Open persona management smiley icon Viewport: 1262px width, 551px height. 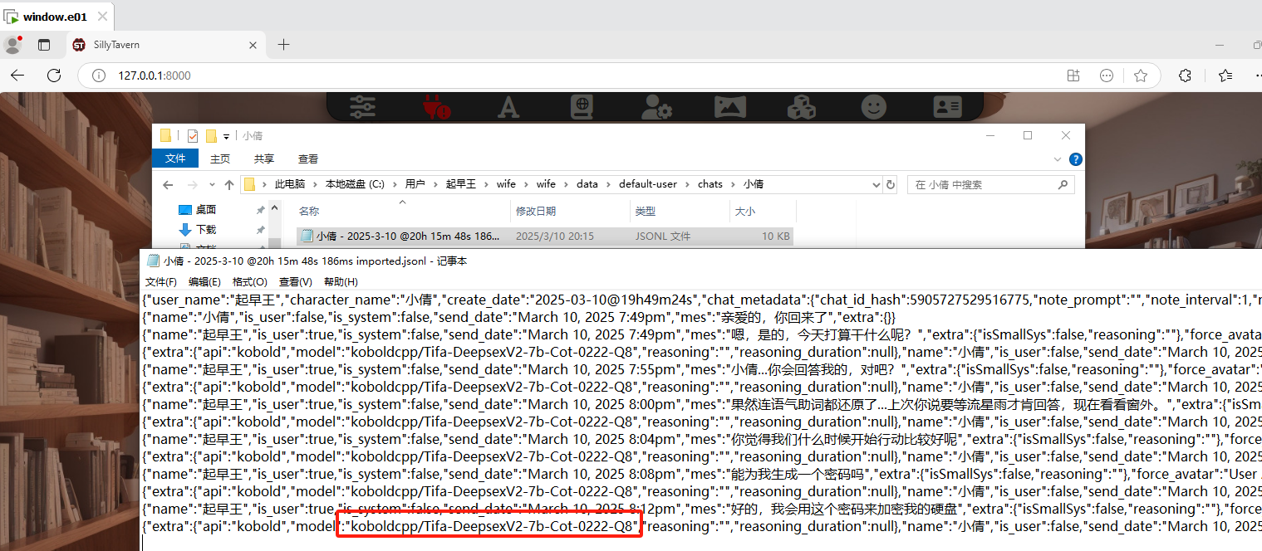[873, 106]
